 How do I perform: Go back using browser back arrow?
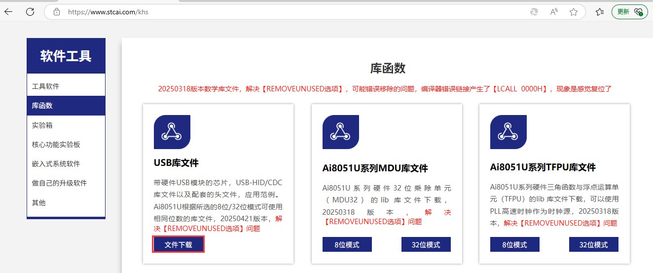coord(8,12)
